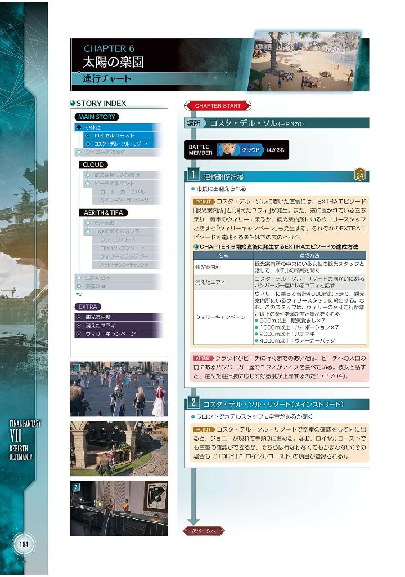Viewport: 405px width, 577px height.
Task: Click the ほか2名 label
Action: click(x=276, y=150)
